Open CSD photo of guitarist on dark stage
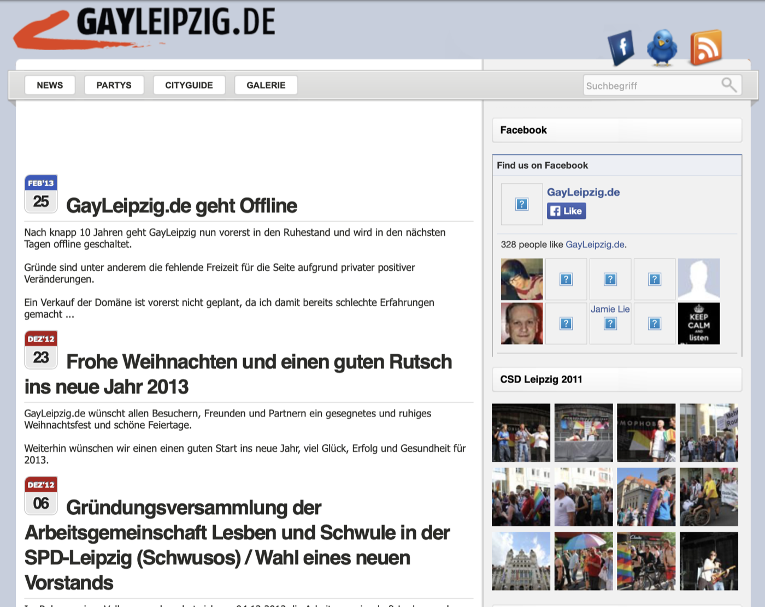Viewport: 765px width, 607px height. [x=709, y=561]
